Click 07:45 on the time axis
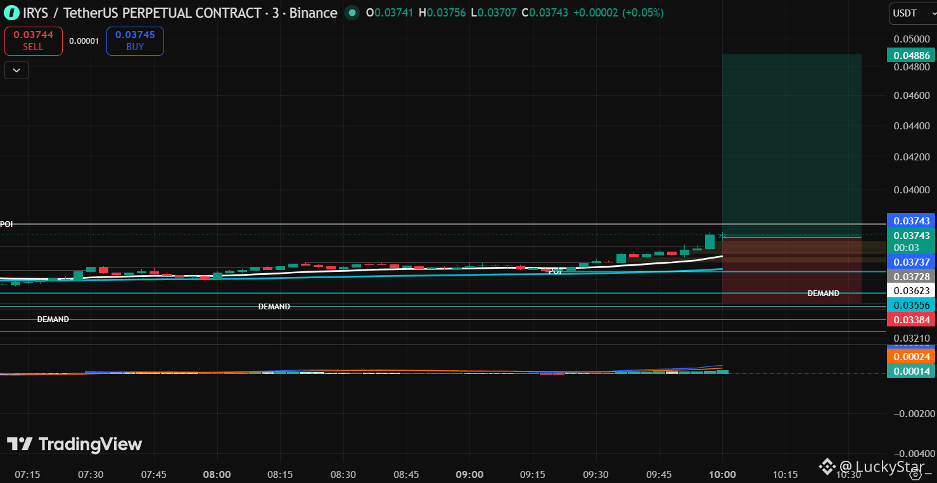Screen dimensions: 937x483 (x=154, y=474)
